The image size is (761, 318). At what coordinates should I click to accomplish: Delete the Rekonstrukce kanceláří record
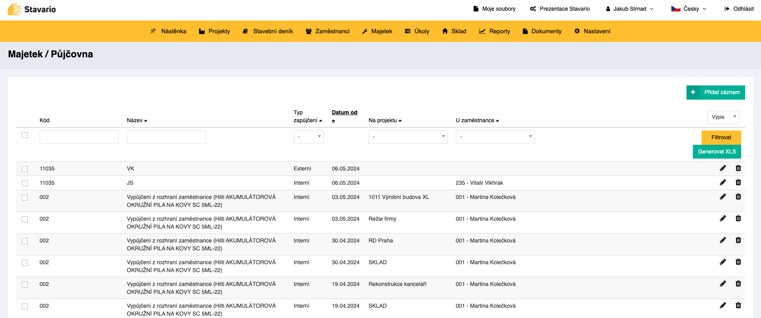tap(738, 284)
